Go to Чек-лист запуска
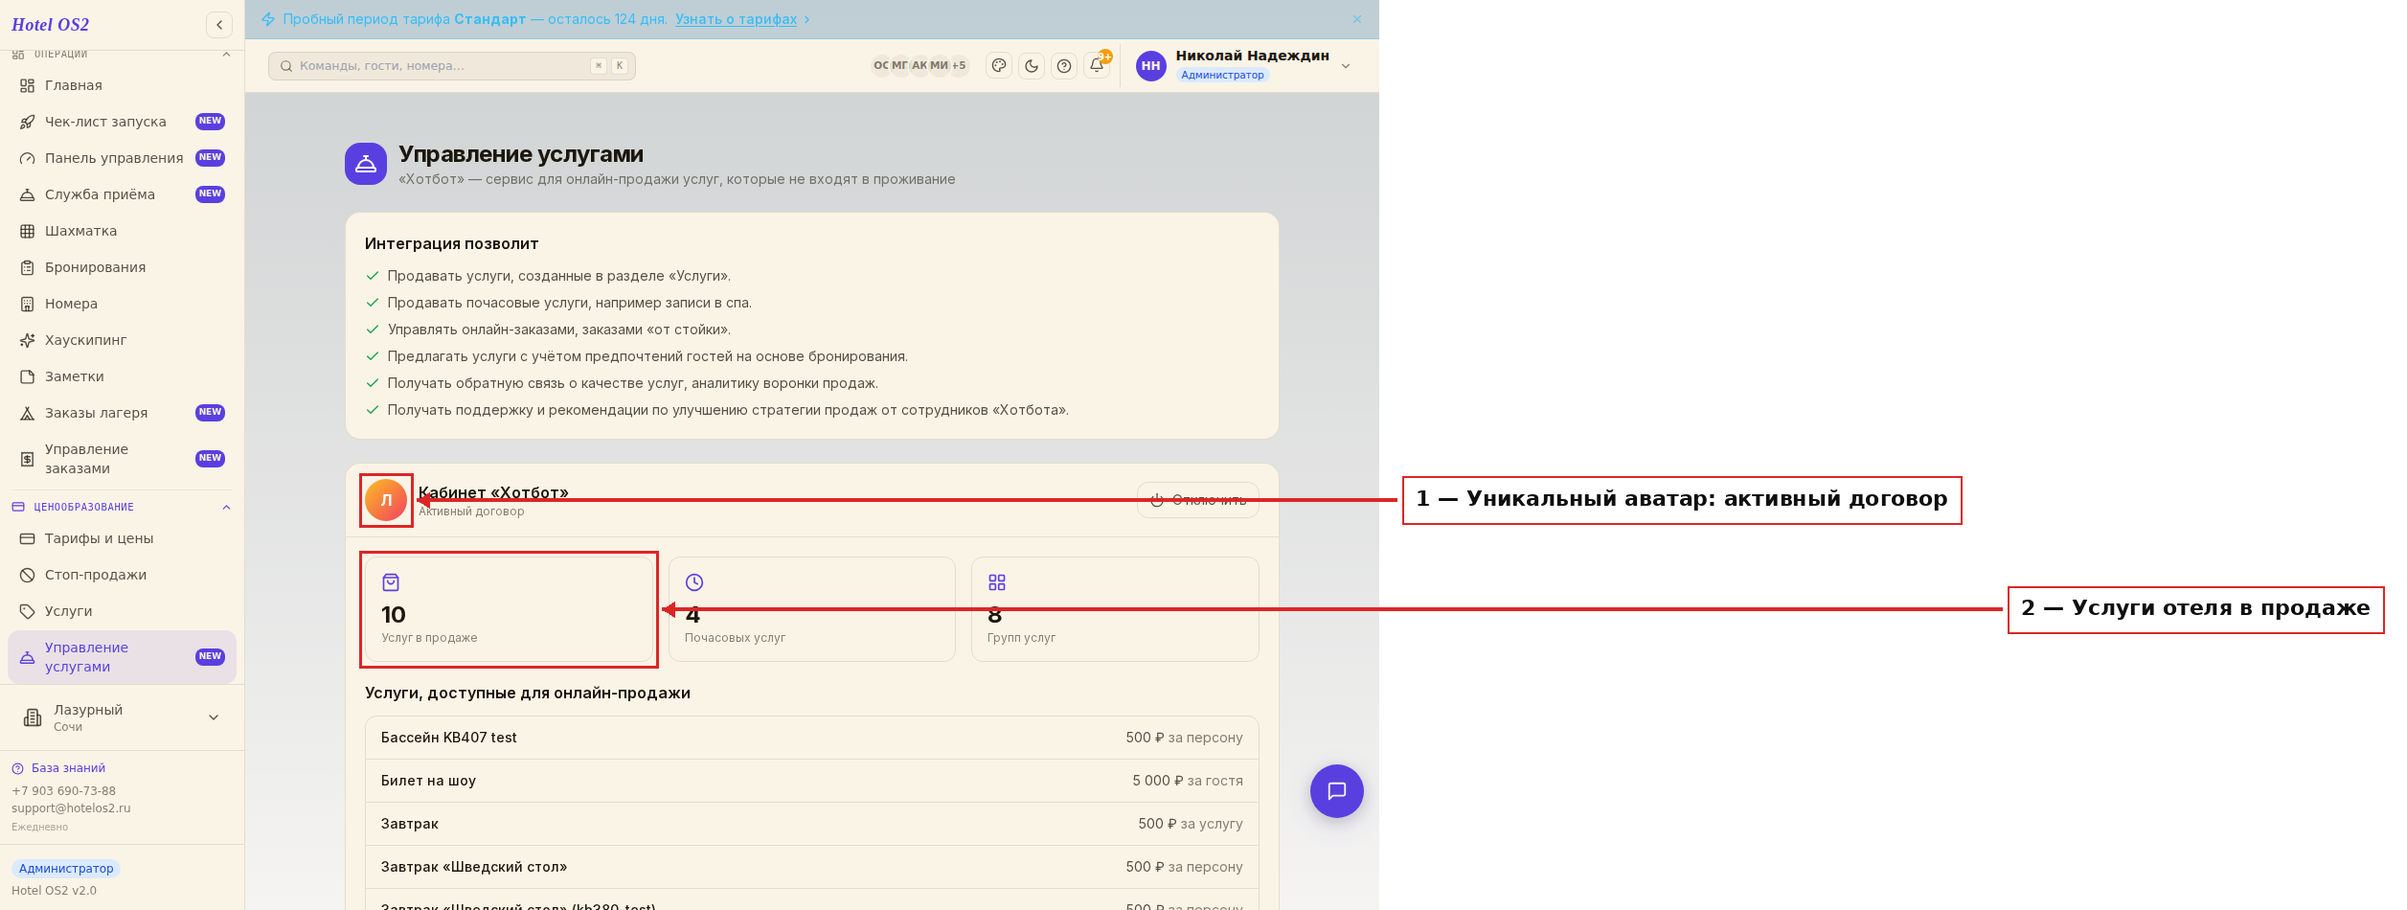Viewport: 2407px width, 910px height. pos(122,122)
